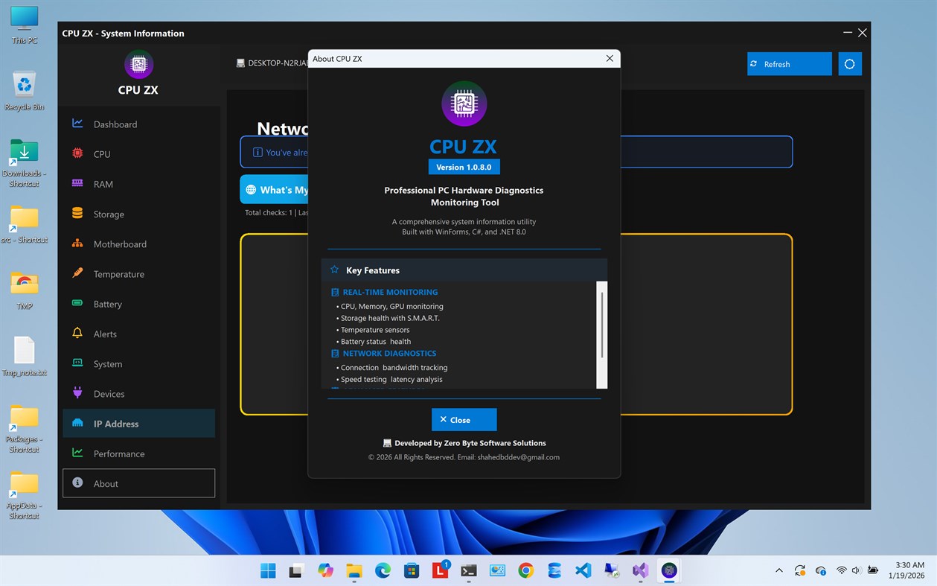Select the IP Address sidebar item
The image size is (937, 586).
[138, 424]
